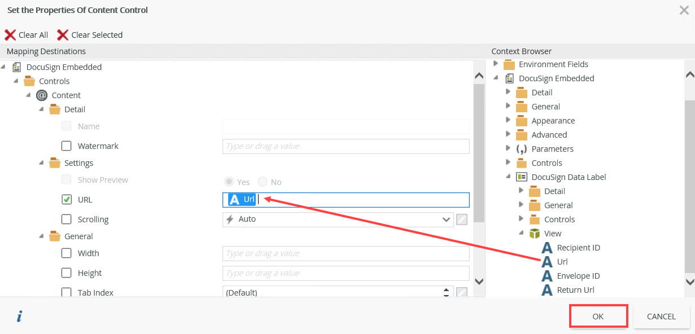Click the Environment Fields folder icon

pyautogui.click(x=509, y=64)
